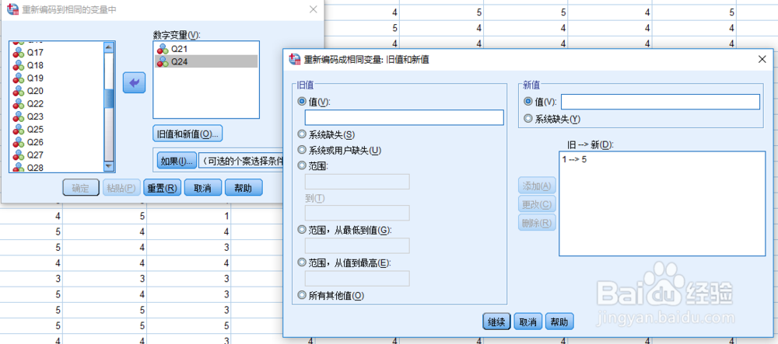The width and height of the screenshot is (778, 344).
Task: Click SPSS icon in 重新编码到相同的变量中 title bar
Action: coord(13,9)
